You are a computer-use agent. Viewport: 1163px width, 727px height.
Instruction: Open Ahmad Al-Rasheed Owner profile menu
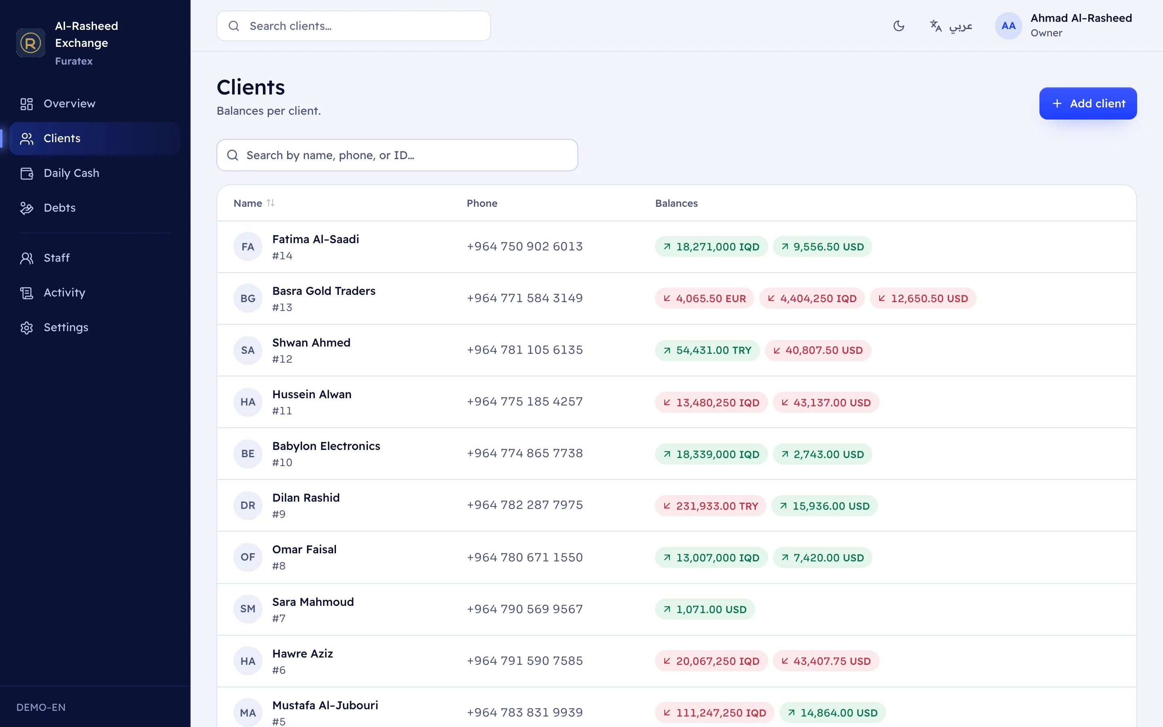coord(1064,25)
